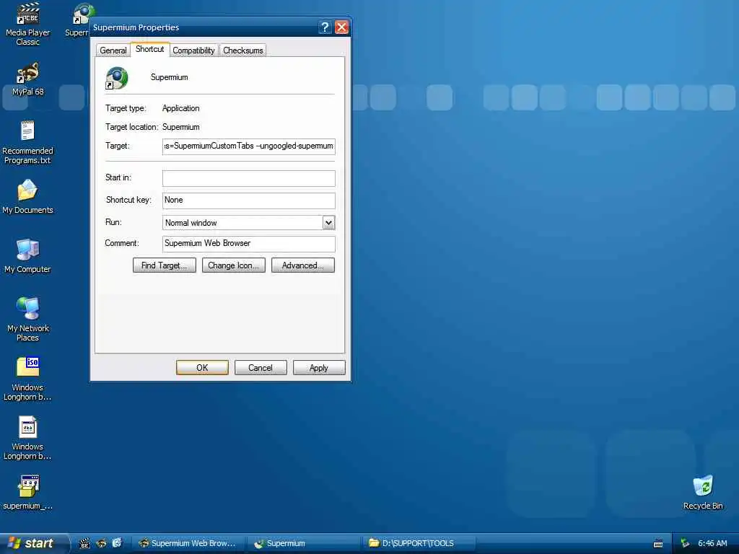Screen dimensions: 739x554
Task: Click the Find Target button
Action: click(x=165, y=265)
